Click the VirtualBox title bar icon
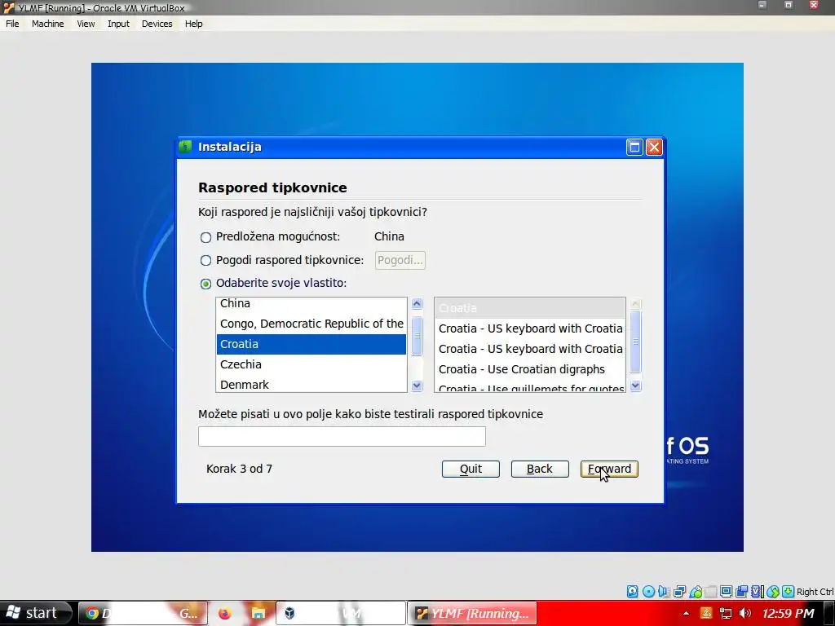835x626 pixels. [8, 7]
